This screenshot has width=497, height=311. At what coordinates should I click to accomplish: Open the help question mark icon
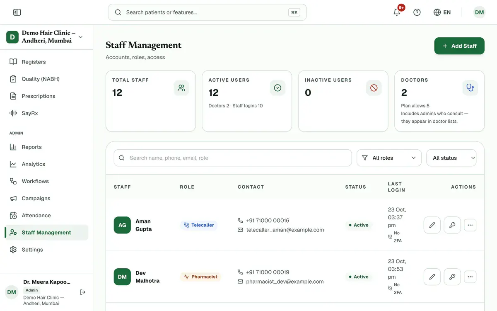(417, 12)
